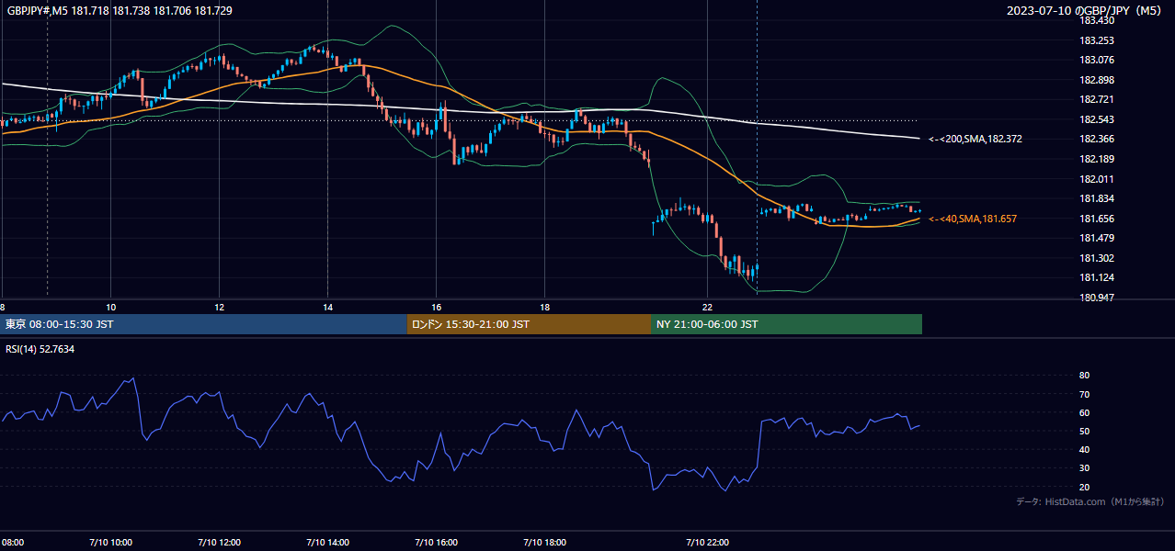Click the bottom time label 7/10 22:00
Viewport: 1175px width, 551px height.
pyautogui.click(x=707, y=542)
